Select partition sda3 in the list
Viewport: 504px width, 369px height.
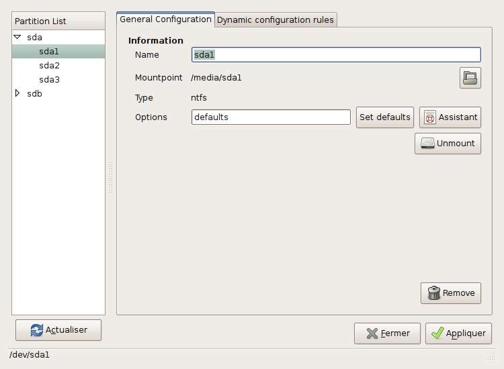click(58, 80)
